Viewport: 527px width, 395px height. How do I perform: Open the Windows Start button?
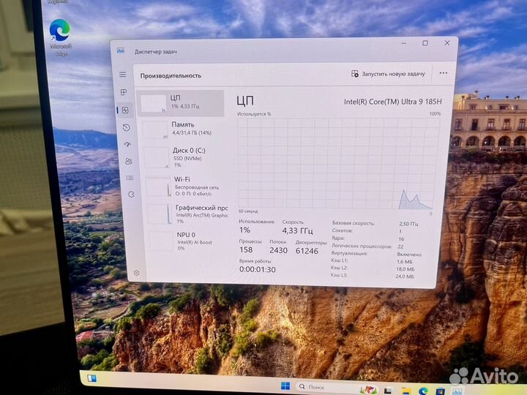tap(285, 386)
